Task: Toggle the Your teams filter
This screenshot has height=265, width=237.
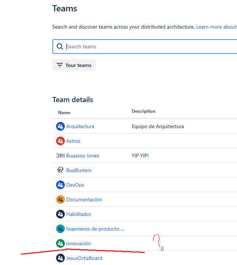Action: click(74, 65)
